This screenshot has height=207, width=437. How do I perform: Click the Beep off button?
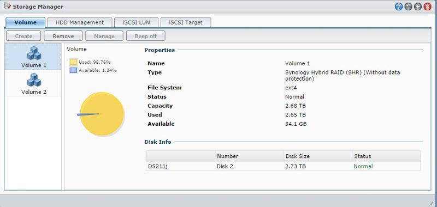click(145, 36)
